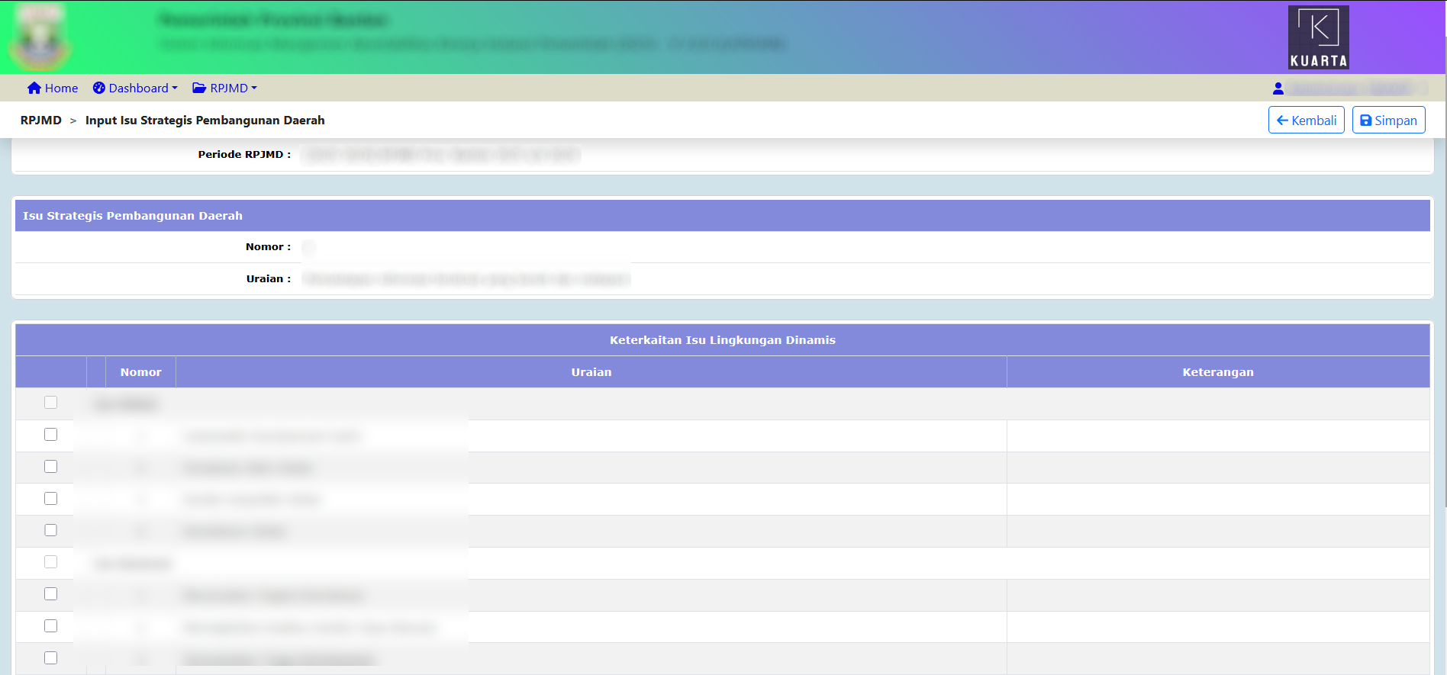
Task: Click the user profile icon
Action: point(1278,88)
